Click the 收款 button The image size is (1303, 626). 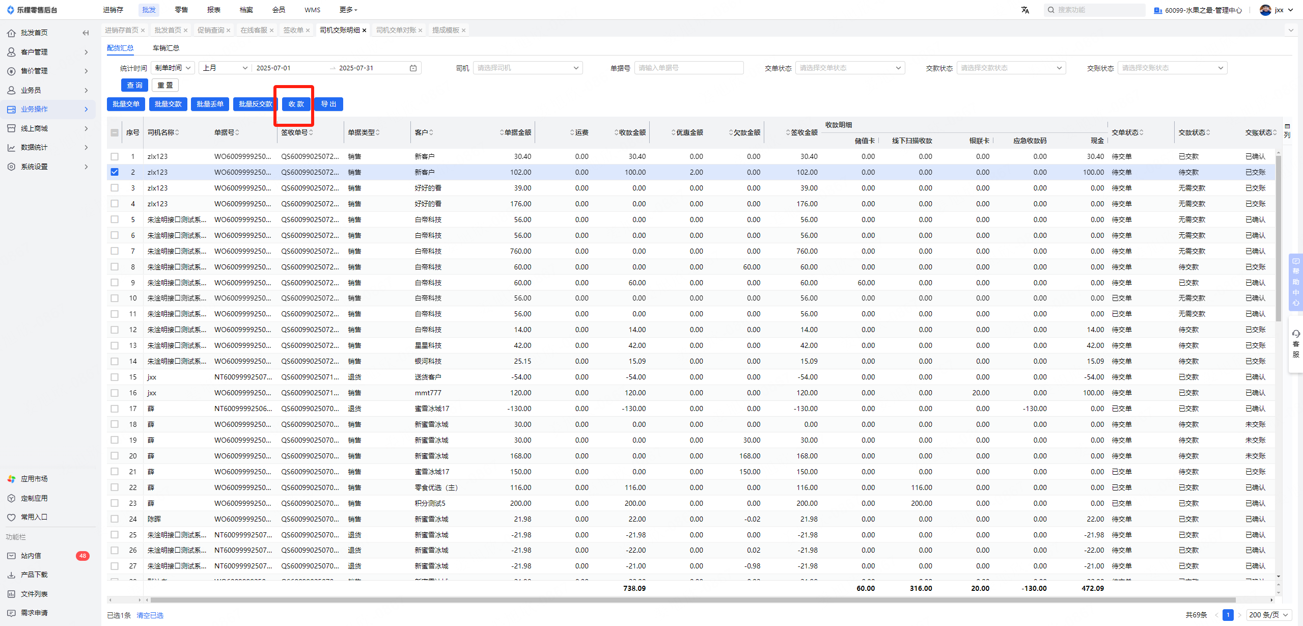click(x=296, y=104)
